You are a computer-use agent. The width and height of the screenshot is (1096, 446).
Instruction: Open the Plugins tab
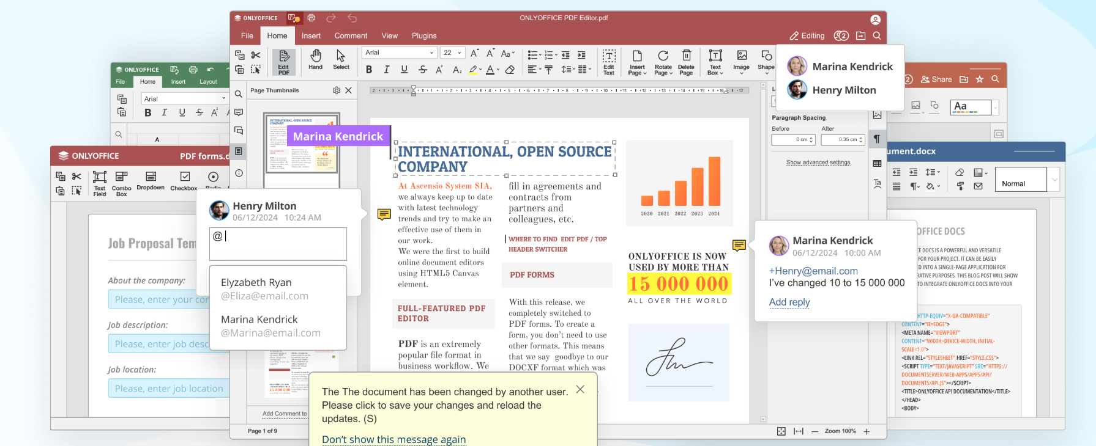(424, 36)
